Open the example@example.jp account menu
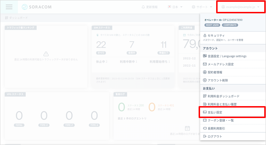 pos(240,7)
